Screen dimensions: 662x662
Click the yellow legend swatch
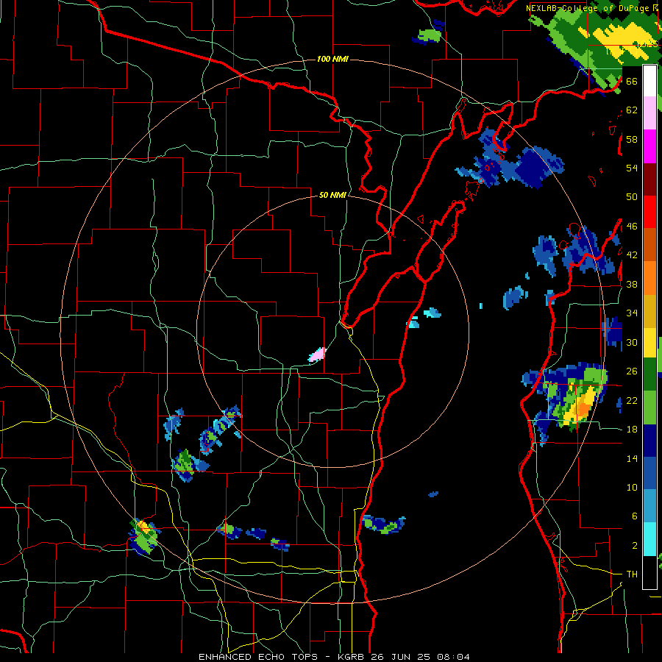[x=649, y=343]
